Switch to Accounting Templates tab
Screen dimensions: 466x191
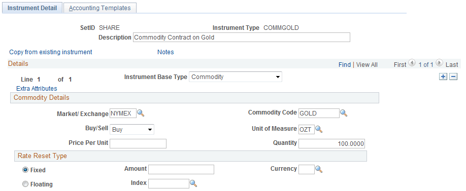tap(100, 8)
